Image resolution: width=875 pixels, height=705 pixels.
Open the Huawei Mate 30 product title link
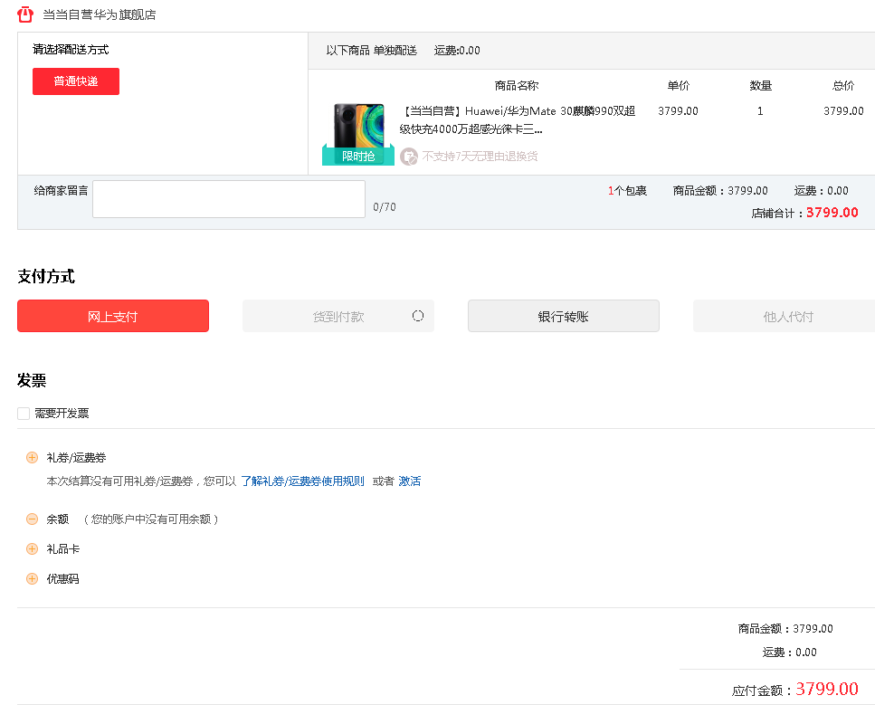pyautogui.click(x=518, y=120)
